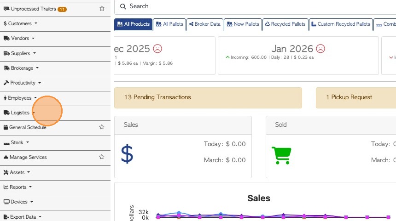Image resolution: width=396 pixels, height=221 pixels.
Task: Click the green shopping cart icon
Action: coord(280,155)
